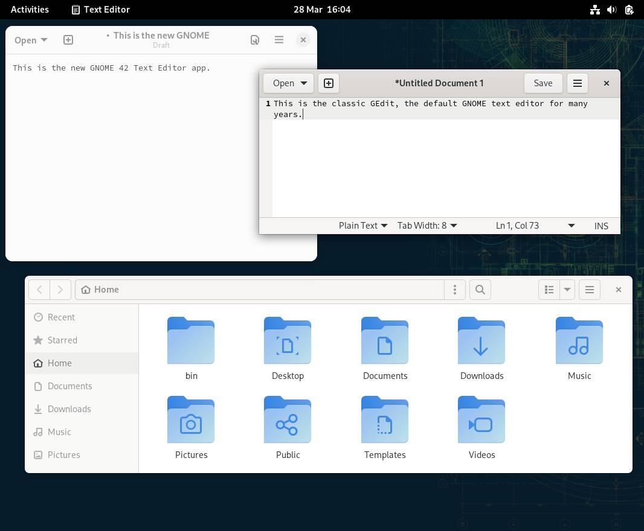Open document search icon in Text Editor header
This screenshot has width=644, height=531.
tap(255, 40)
